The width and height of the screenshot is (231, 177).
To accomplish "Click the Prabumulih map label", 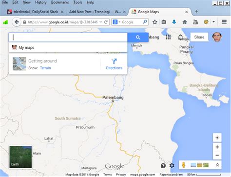I will pyautogui.click(x=85, y=127).
